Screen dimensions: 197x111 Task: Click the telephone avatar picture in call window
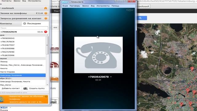click(98, 55)
